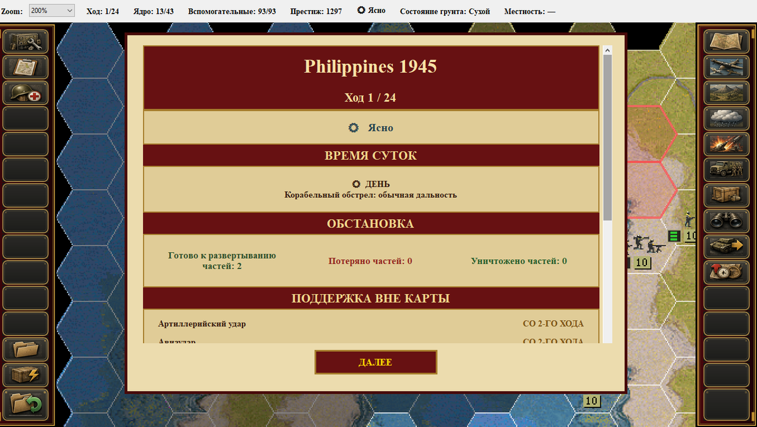Open the radio and wrench settings button

coord(25,41)
